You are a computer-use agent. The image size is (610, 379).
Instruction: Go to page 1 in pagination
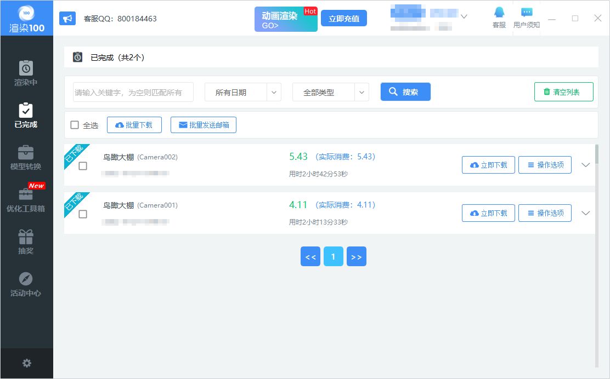[x=333, y=256]
